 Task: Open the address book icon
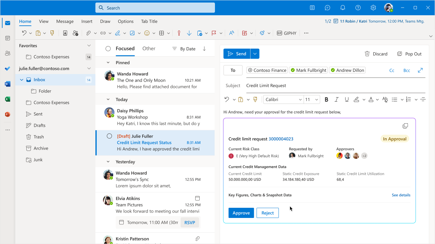[x=65, y=33]
